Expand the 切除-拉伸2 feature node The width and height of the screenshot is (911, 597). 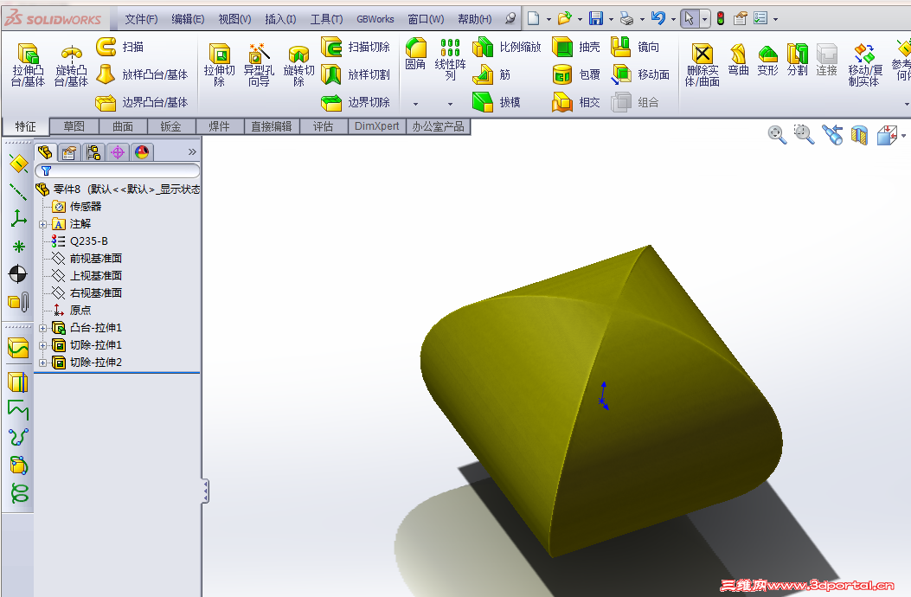[42, 363]
